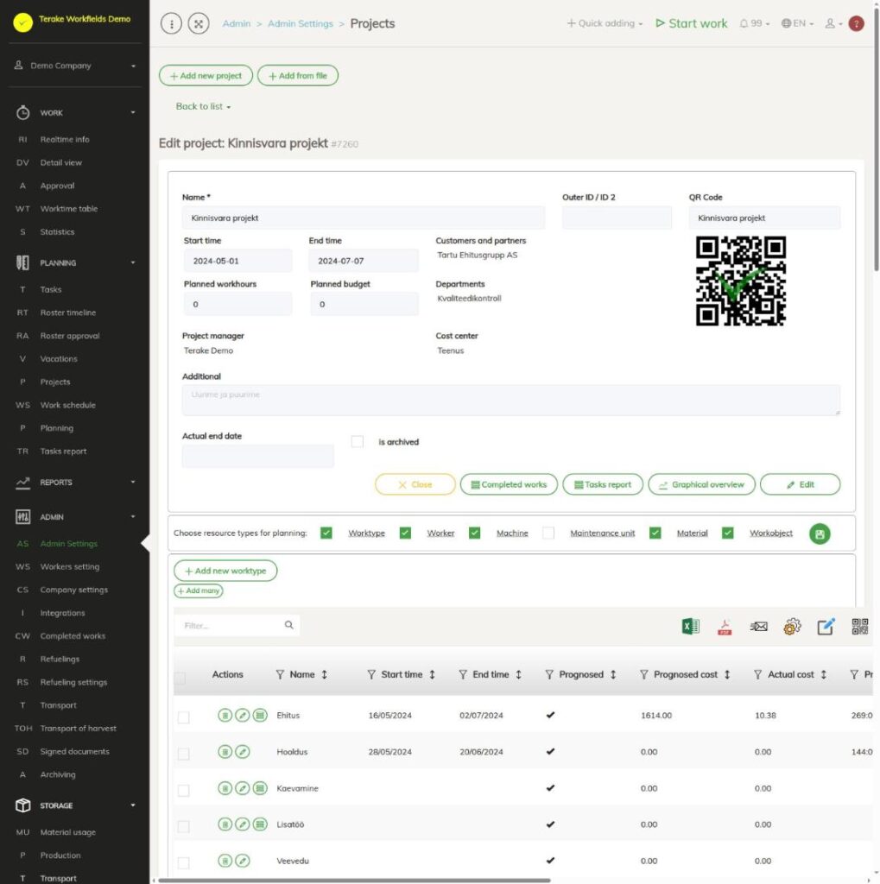Sort by Start time column arrows
880x884 pixels.
tap(432, 674)
